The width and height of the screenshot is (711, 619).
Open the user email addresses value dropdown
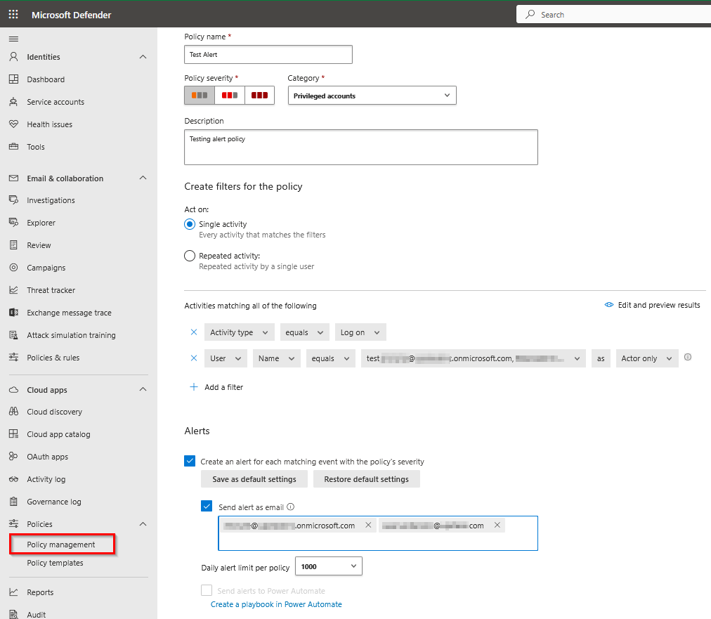coord(473,358)
